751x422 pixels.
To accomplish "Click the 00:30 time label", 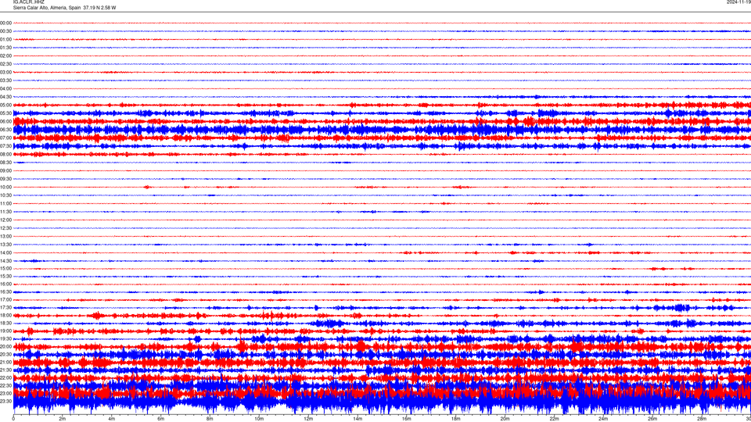I will coord(5,31).
